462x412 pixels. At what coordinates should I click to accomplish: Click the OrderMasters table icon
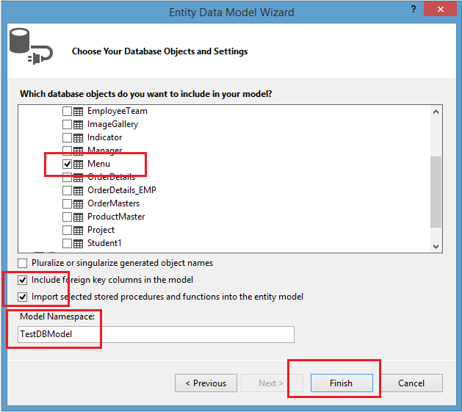point(79,203)
